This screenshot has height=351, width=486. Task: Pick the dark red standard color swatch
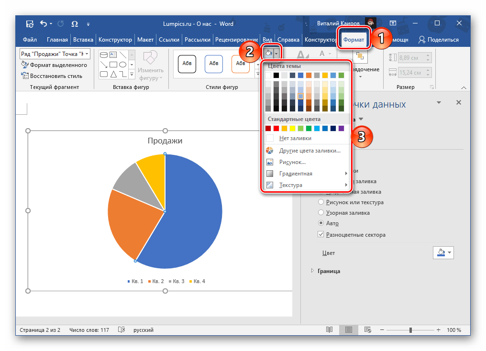tap(268, 128)
